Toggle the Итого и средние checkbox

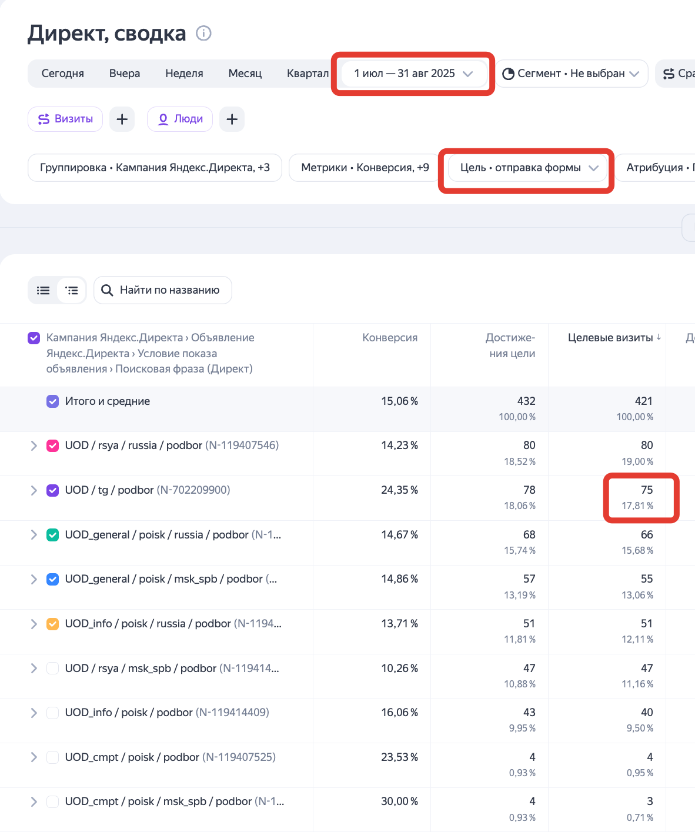pyautogui.click(x=53, y=401)
